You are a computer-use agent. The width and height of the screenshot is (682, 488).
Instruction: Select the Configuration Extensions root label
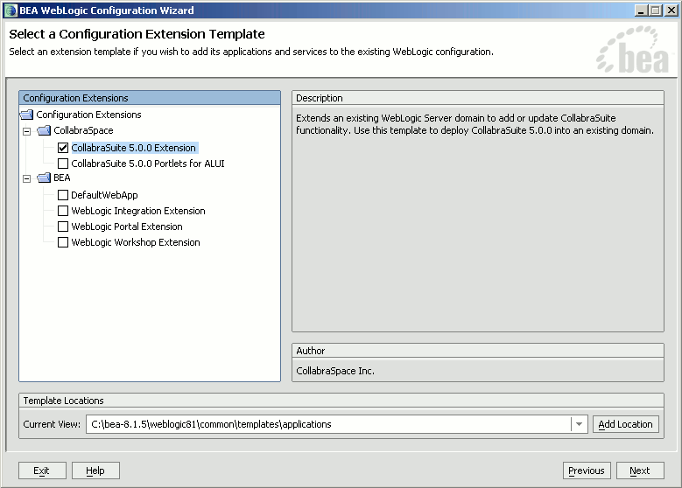coord(88,115)
